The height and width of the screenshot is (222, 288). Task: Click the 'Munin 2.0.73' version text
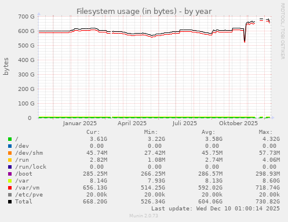144,216
